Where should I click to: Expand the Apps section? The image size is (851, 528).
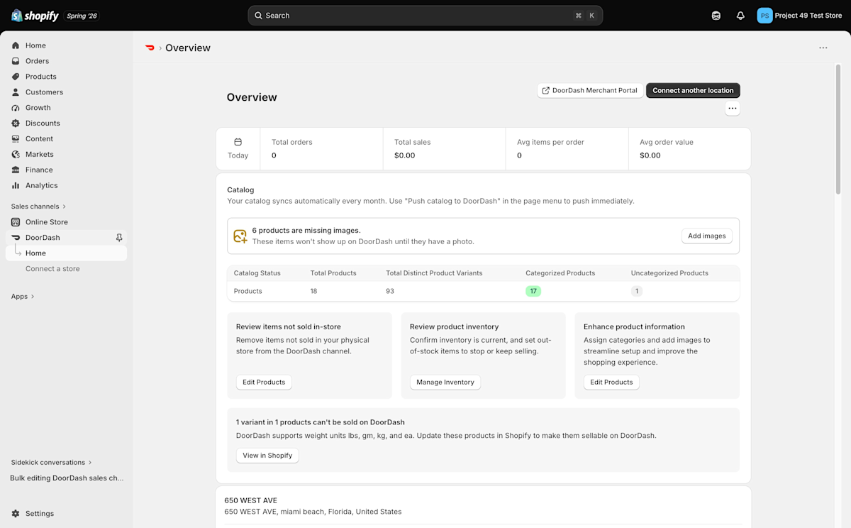coord(23,297)
